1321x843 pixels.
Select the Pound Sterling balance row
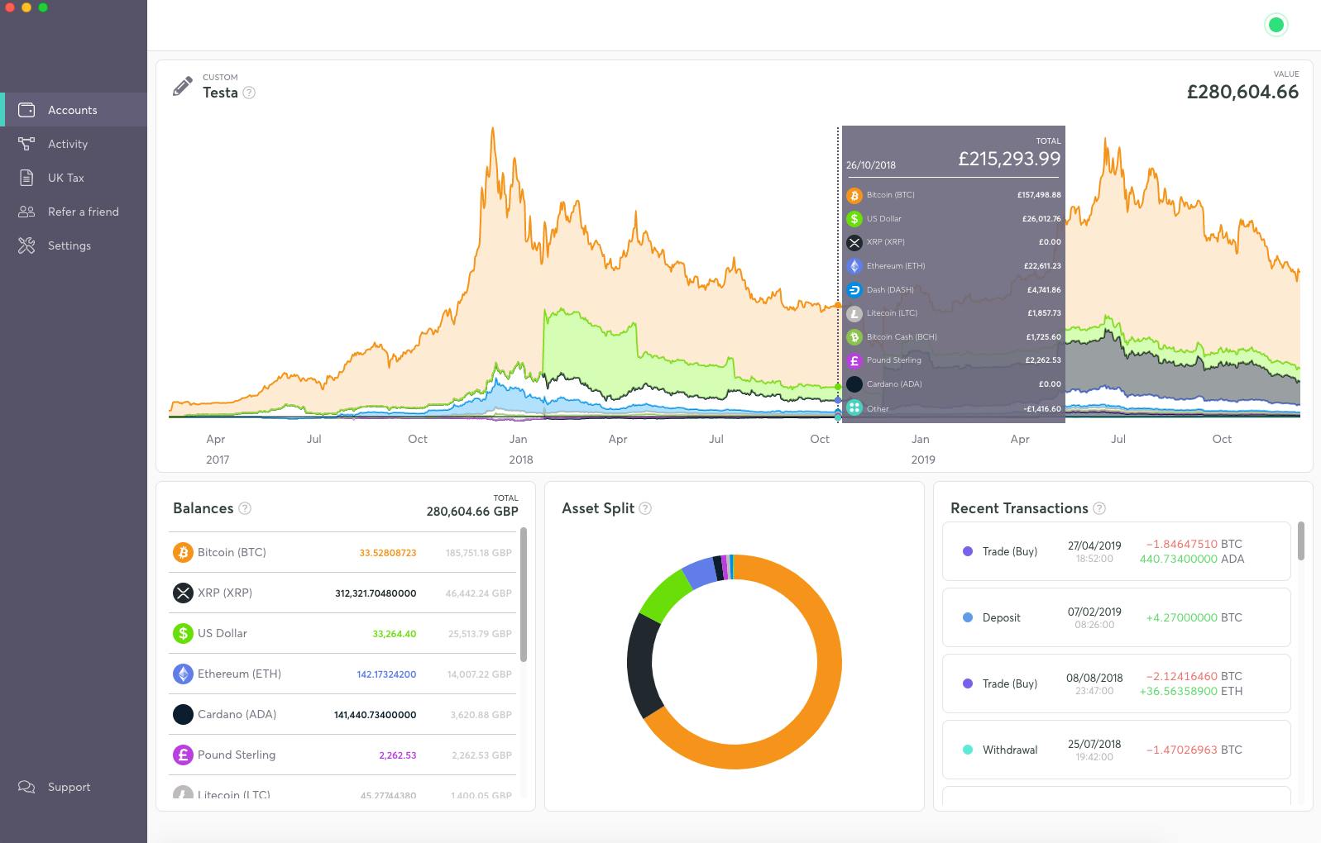(342, 755)
